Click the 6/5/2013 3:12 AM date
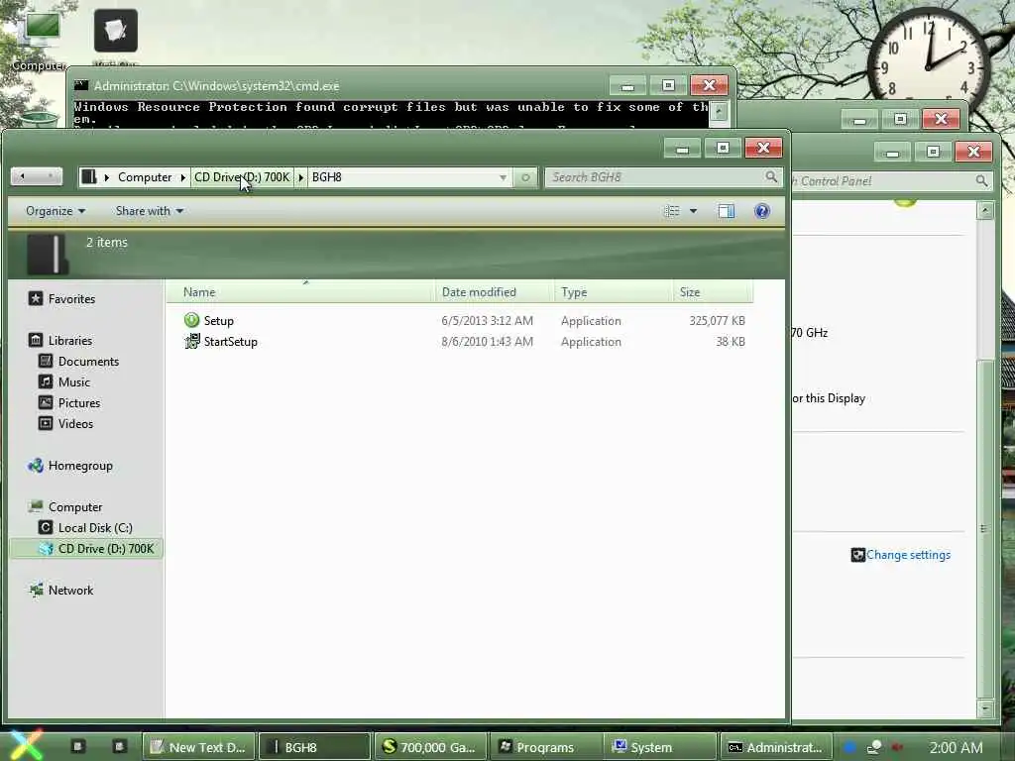This screenshot has width=1015, height=761. [487, 320]
